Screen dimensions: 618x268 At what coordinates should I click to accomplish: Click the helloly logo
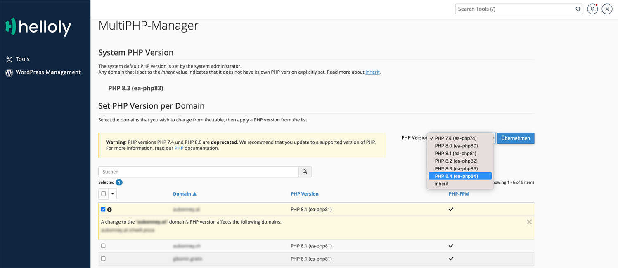pos(38,27)
